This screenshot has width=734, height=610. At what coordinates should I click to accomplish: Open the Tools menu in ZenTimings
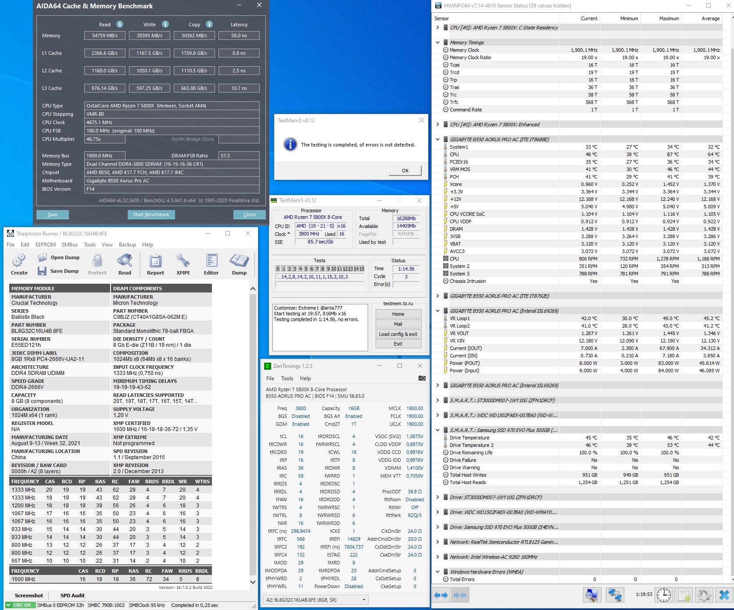[x=287, y=378]
